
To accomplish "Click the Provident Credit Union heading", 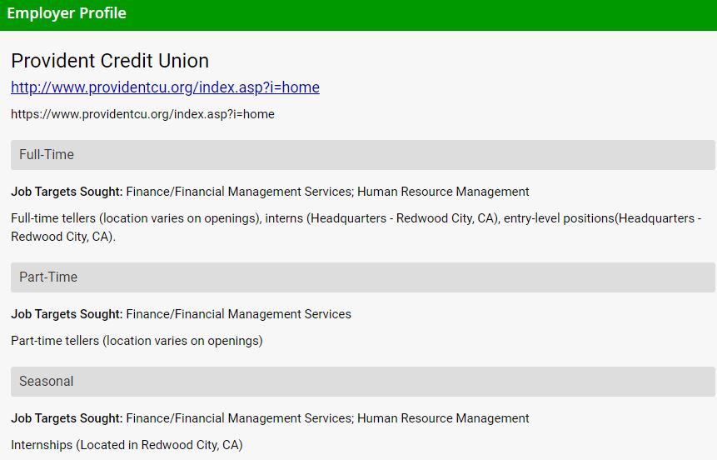I will coord(110,61).
